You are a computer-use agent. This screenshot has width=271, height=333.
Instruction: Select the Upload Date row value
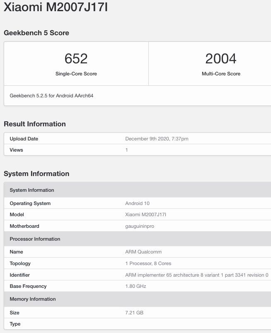(157, 139)
